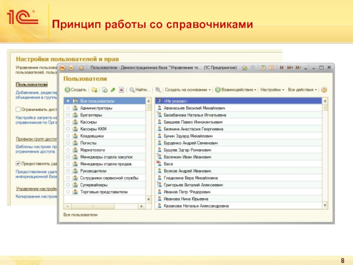Open the Все действия menu
This screenshot has height=265, width=353.
coord(303,90)
